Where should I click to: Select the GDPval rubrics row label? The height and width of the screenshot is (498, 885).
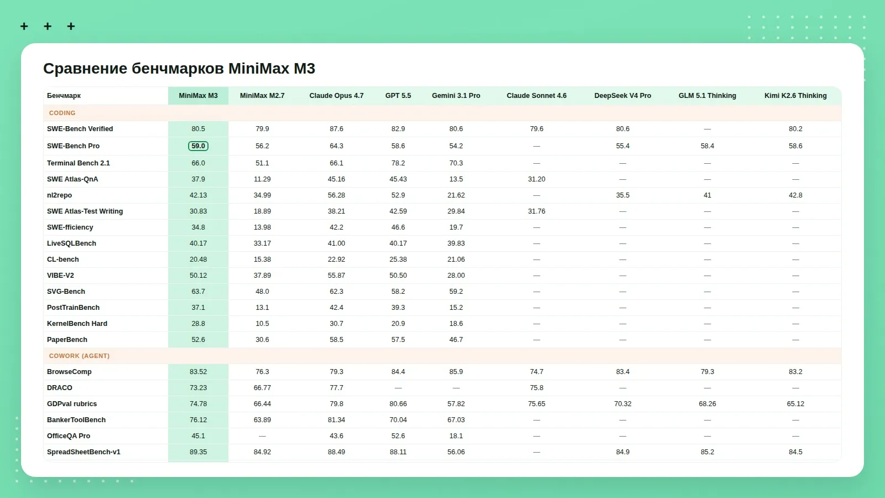[72, 404]
